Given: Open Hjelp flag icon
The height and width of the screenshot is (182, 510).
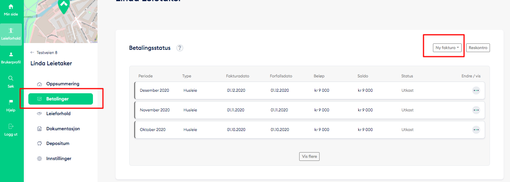Looking at the screenshot, I should (11, 102).
